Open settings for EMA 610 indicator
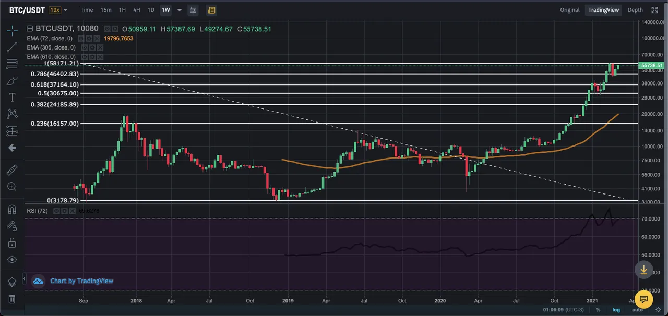The image size is (668, 316). [x=92, y=57]
